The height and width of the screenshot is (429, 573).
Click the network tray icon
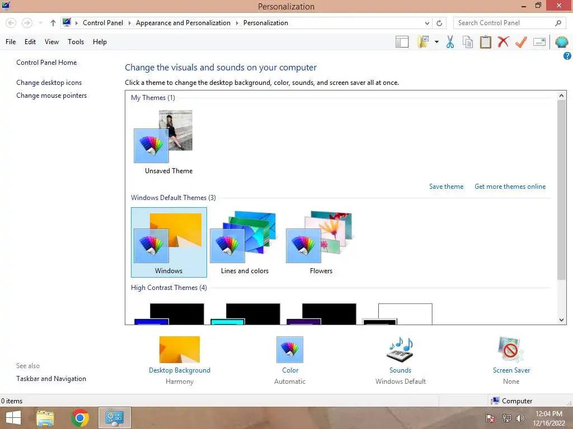coord(506,418)
